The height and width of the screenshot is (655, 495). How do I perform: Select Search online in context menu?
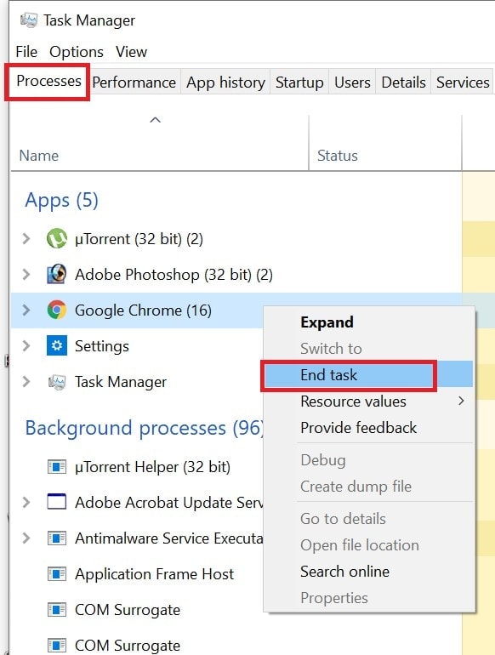pos(369,571)
